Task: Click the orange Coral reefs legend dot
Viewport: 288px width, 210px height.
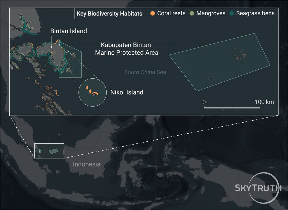Action: click(152, 13)
